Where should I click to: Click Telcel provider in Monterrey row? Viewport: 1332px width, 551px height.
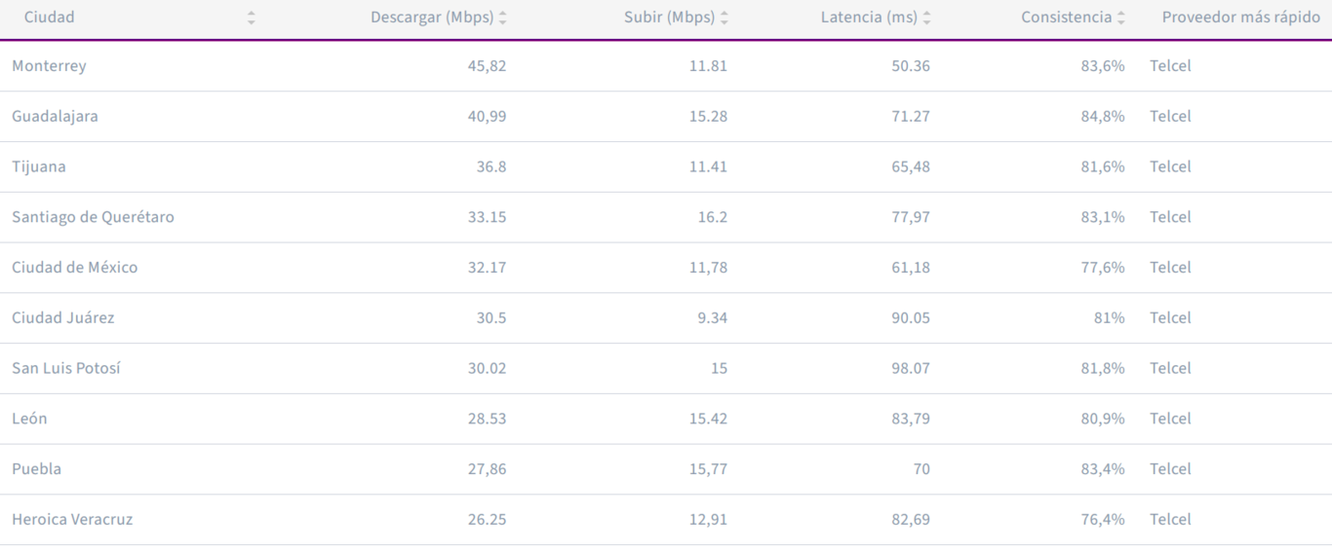1170,66
